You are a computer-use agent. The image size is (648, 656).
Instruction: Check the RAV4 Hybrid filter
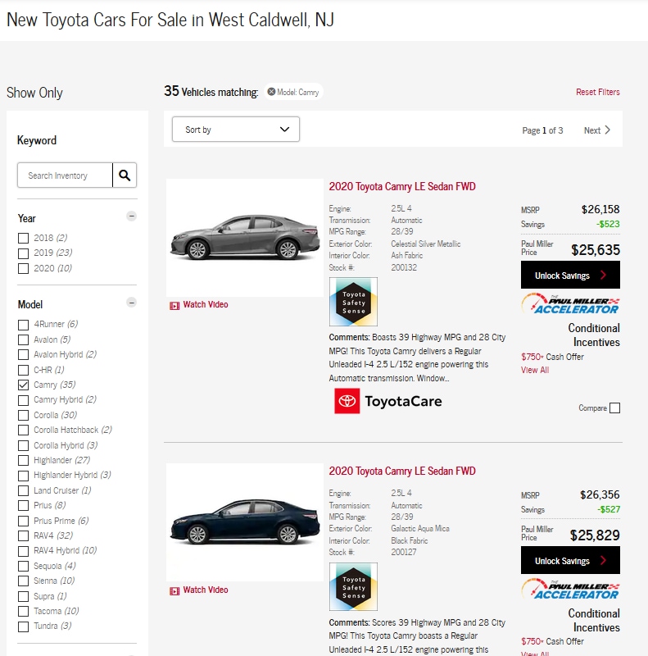tap(24, 551)
